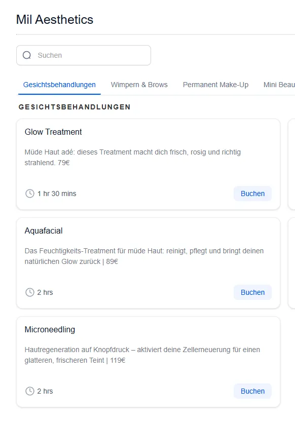Book the Glow Treatment with Buchen
The height and width of the screenshot is (422, 295).
tap(252, 194)
